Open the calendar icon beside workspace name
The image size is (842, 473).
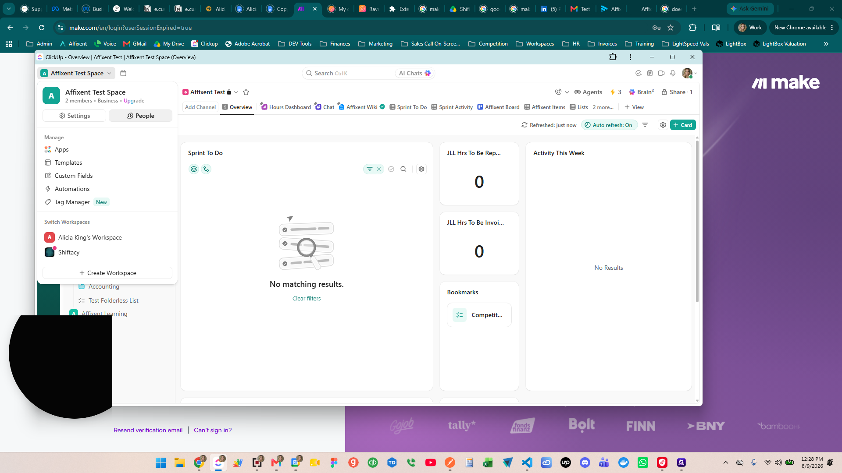(x=123, y=73)
